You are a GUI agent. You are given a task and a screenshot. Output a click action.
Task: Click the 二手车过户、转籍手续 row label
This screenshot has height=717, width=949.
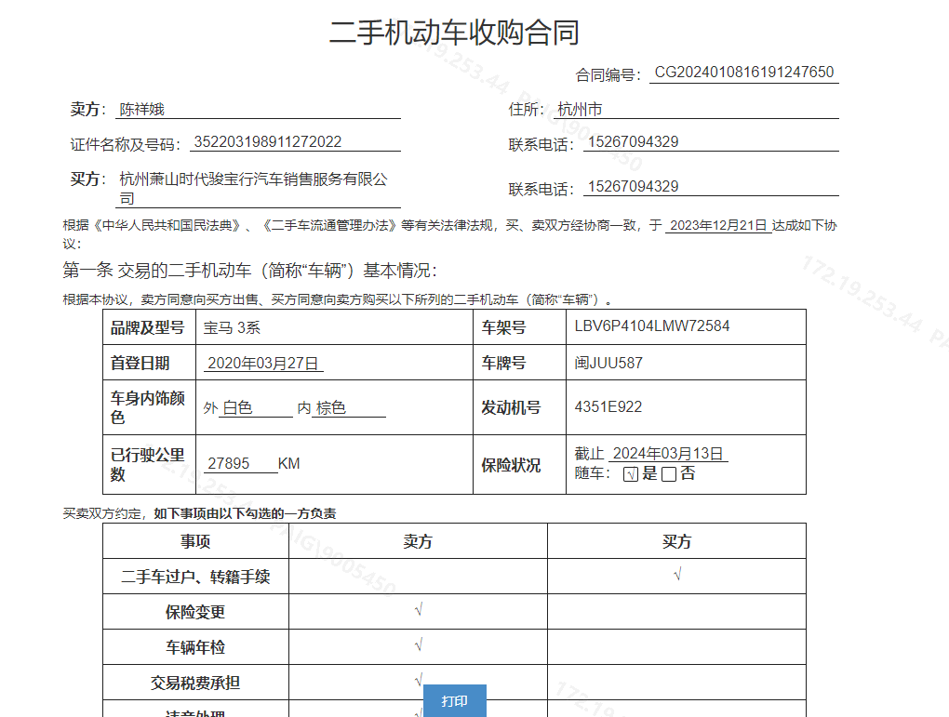click(x=195, y=577)
